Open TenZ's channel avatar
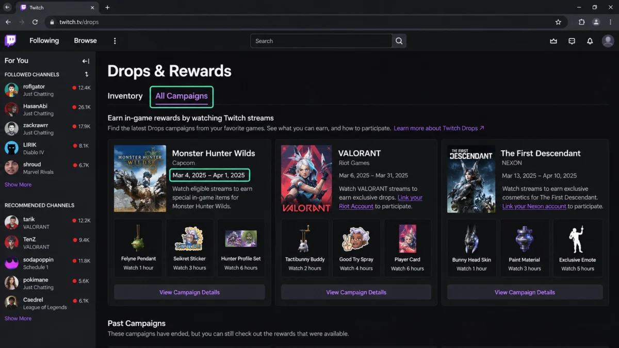Viewport: 619px width, 348px height. [x=12, y=242]
